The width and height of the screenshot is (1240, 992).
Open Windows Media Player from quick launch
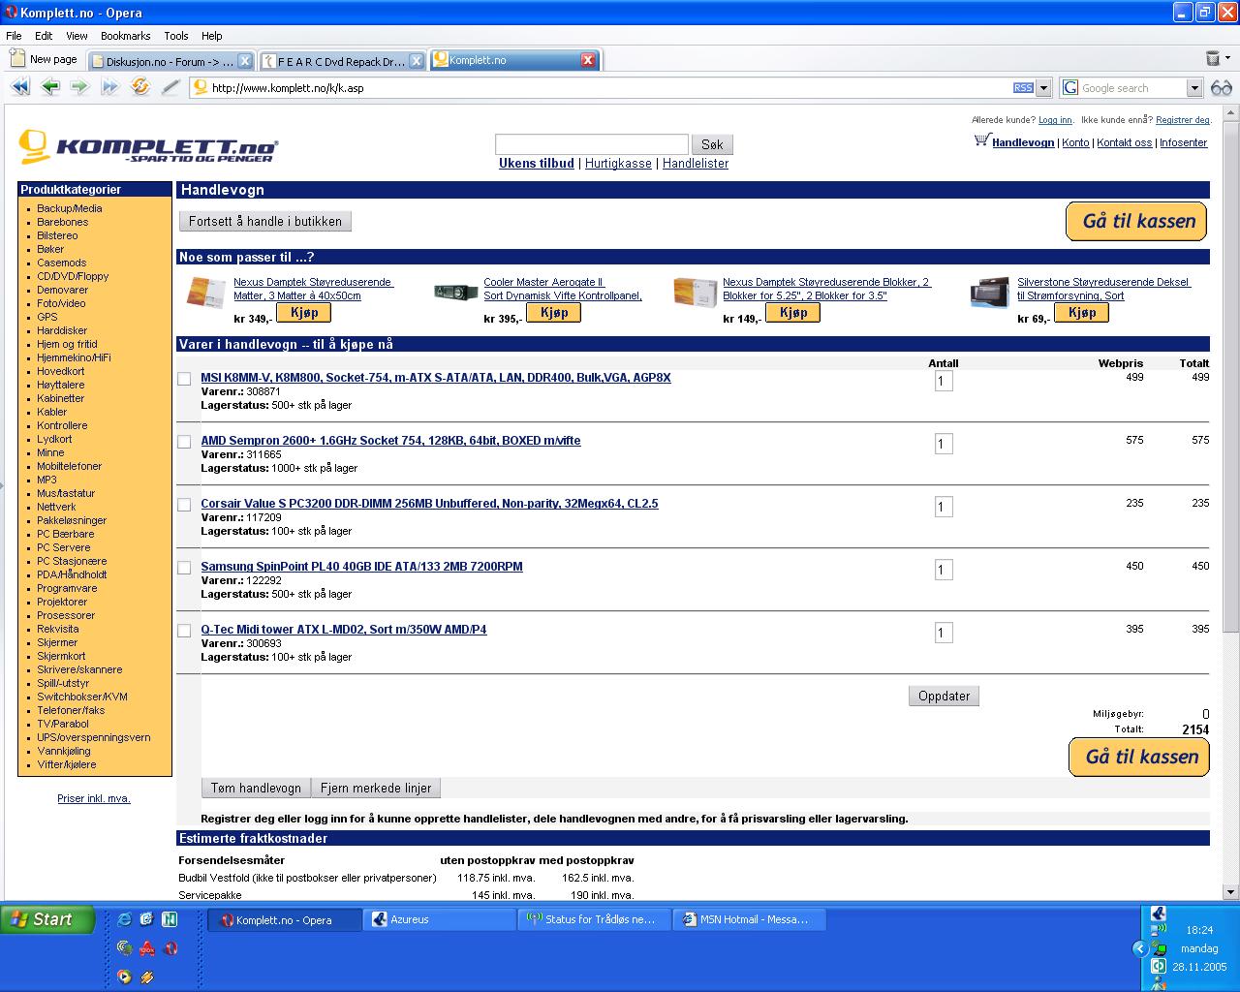tap(124, 976)
